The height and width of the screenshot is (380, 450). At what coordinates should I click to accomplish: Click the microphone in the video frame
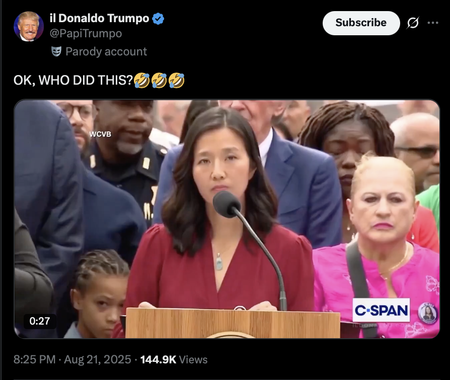point(227,205)
